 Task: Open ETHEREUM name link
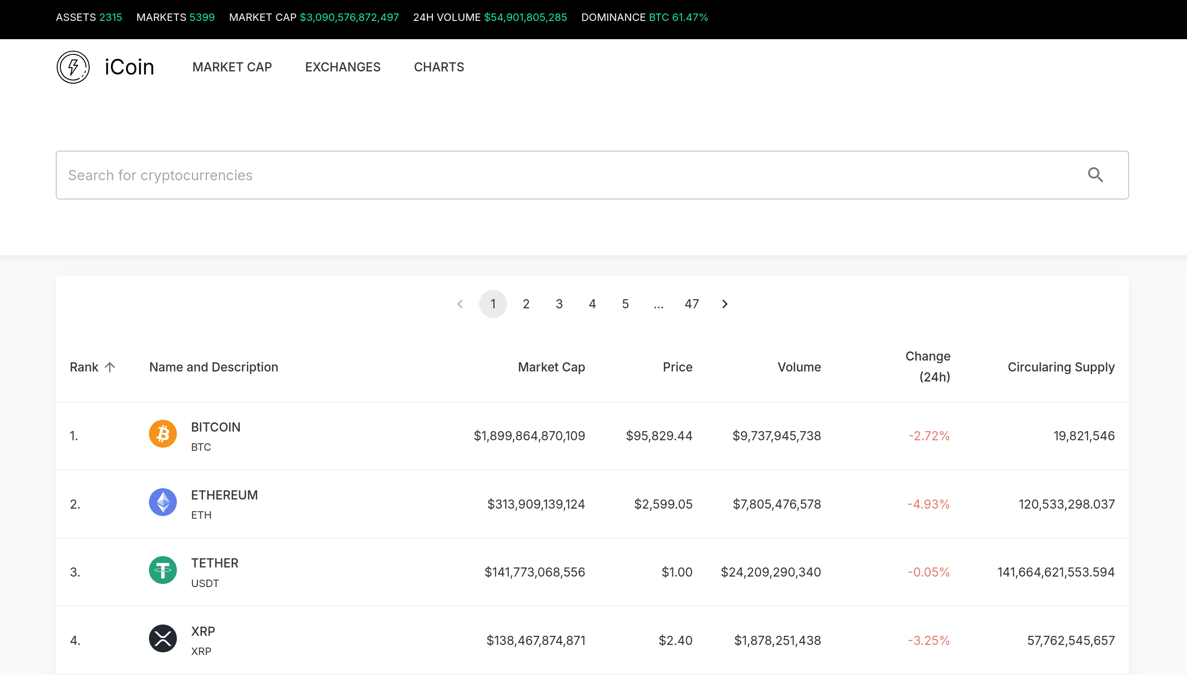tap(224, 495)
